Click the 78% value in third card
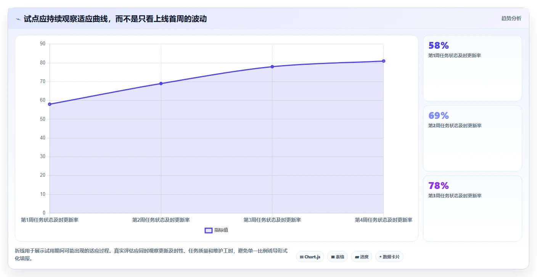The width and height of the screenshot is (537, 277). [439, 186]
